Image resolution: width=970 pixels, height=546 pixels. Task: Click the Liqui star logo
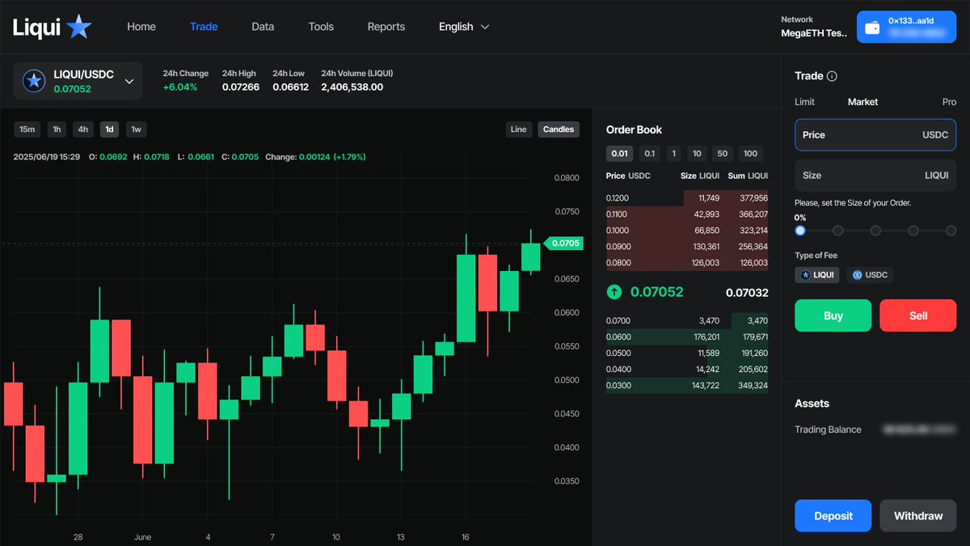[x=78, y=26]
